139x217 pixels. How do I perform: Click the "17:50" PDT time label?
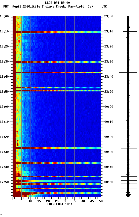tap(4, 182)
